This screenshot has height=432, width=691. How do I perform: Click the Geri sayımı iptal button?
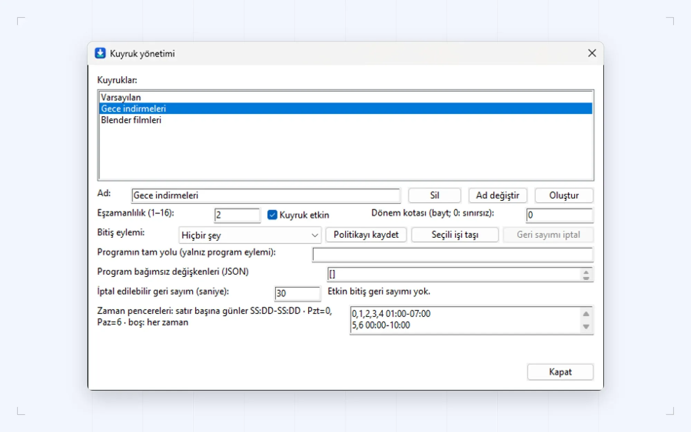[548, 235]
